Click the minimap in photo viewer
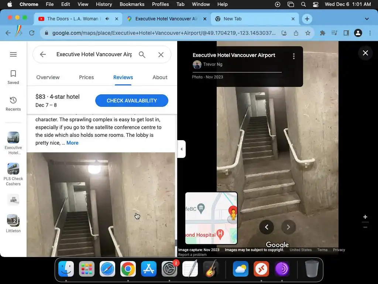Image resolution: width=378 pixels, height=284 pixels. [211, 218]
